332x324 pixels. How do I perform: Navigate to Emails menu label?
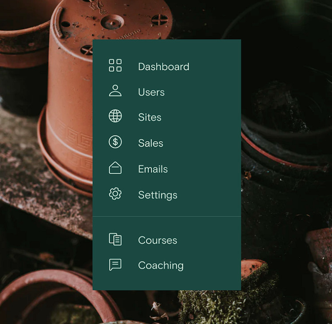point(153,169)
